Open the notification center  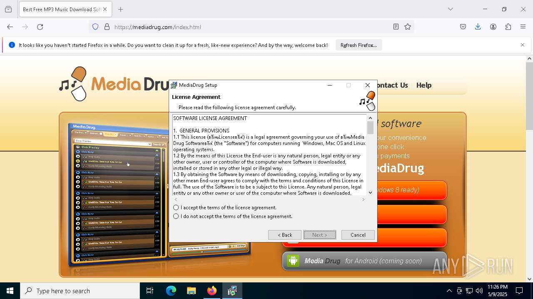[x=519, y=291]
